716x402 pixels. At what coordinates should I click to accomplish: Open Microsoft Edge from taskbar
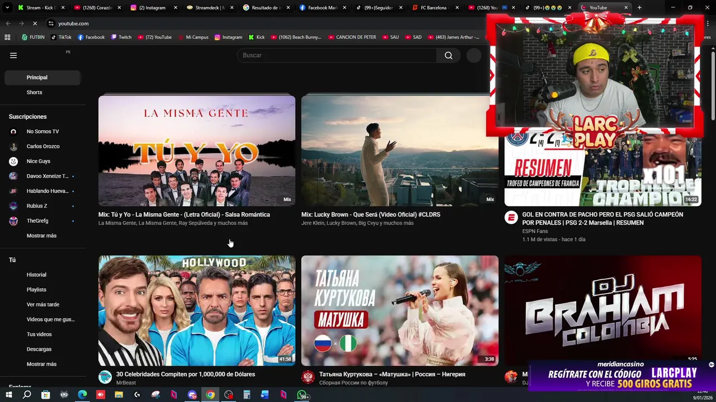(x=82, y=395)
